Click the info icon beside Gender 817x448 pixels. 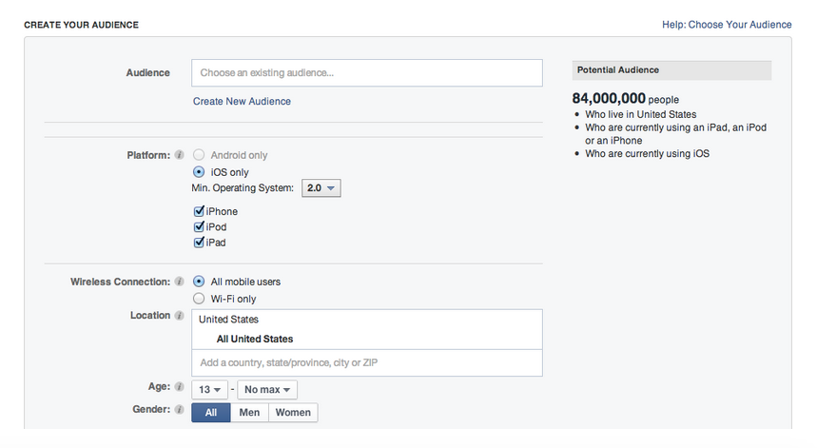180,410
